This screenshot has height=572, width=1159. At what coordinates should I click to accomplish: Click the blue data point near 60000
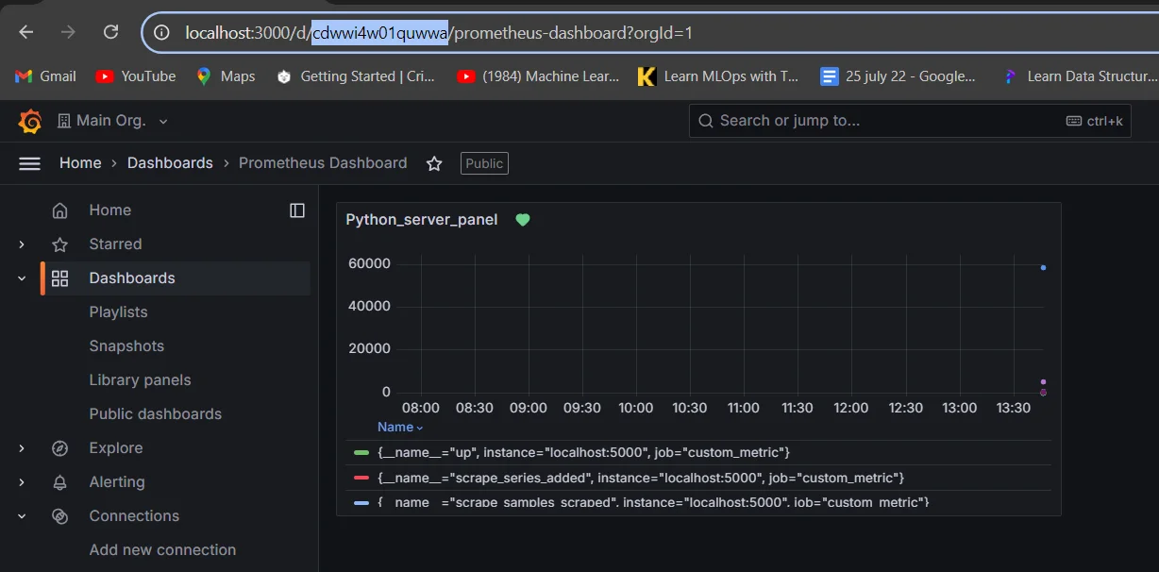1043,268
